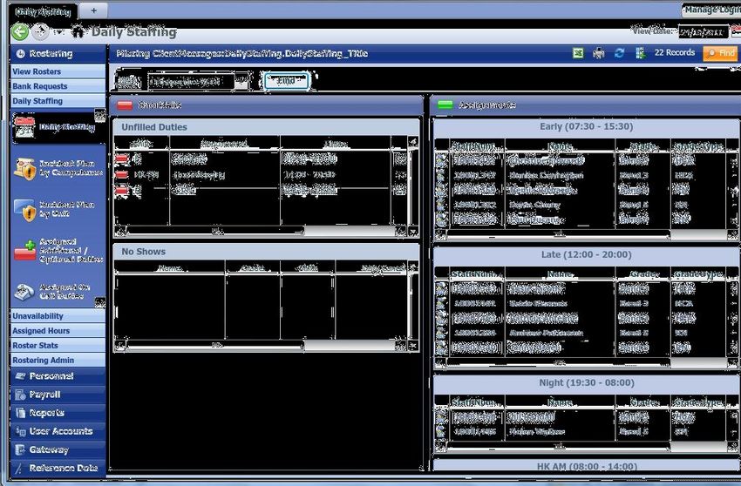The image size is (741, 486).
Task: Open the Rostered Plan by Unit icon
Action: [24, 210]
